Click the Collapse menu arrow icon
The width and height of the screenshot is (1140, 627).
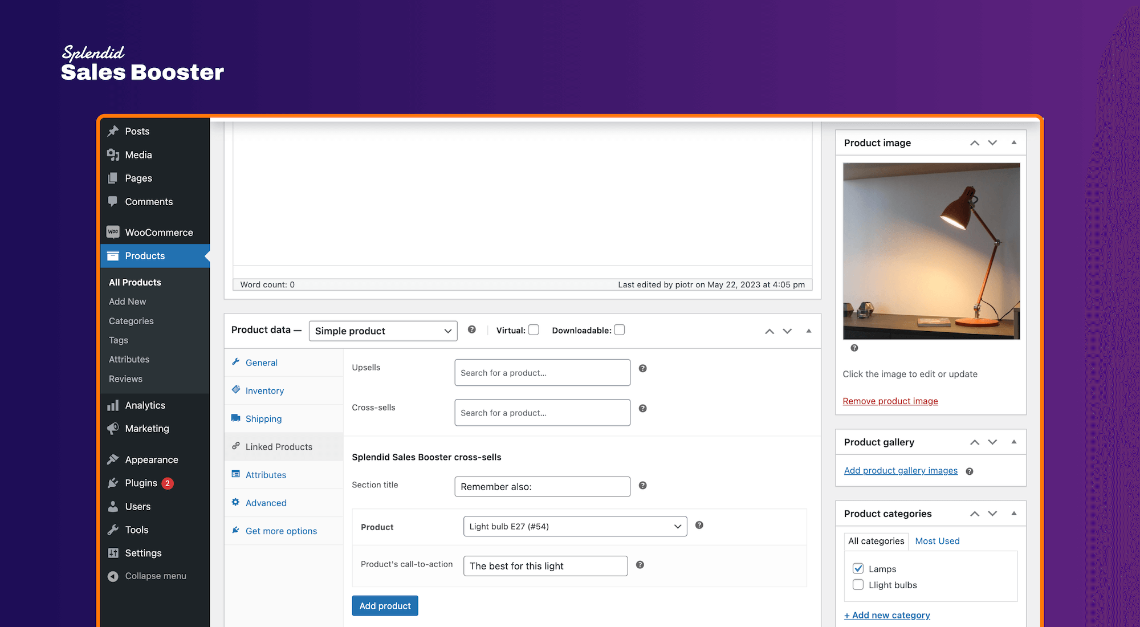[113, 576]
